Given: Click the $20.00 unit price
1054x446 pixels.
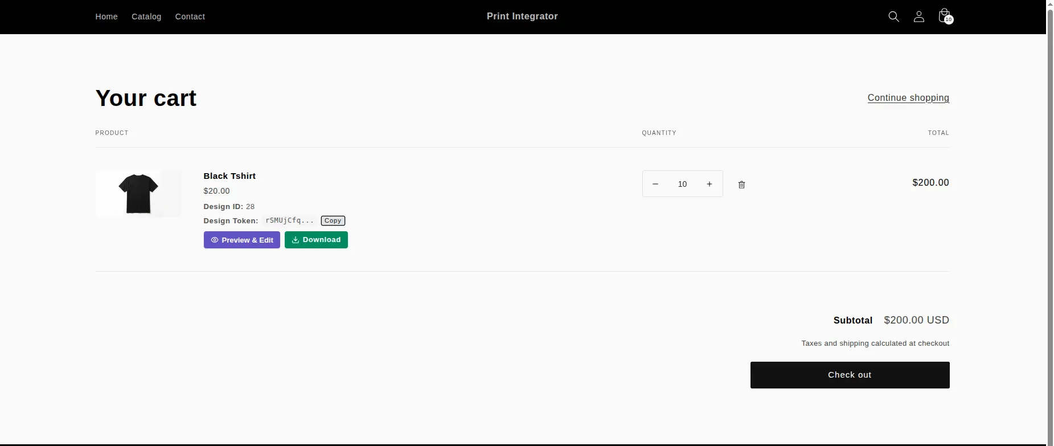Looking at the screenshot, I should tap(217, 191).
